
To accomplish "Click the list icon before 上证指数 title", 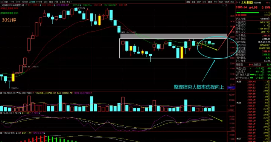I will [239, 2].
